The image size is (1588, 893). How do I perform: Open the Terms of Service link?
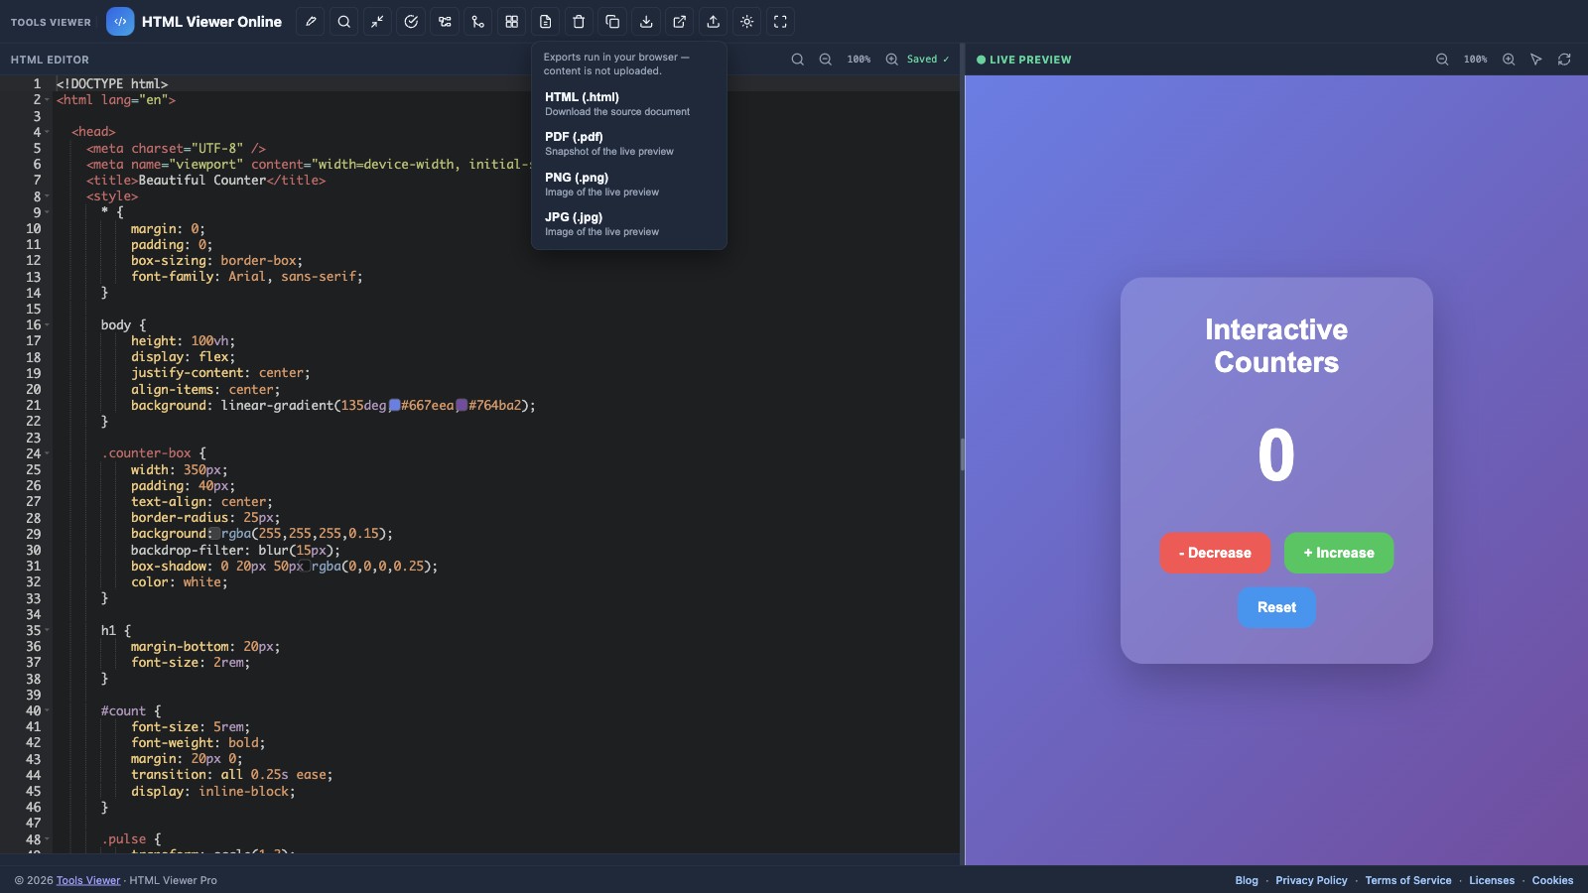[x=1407, y=880]
